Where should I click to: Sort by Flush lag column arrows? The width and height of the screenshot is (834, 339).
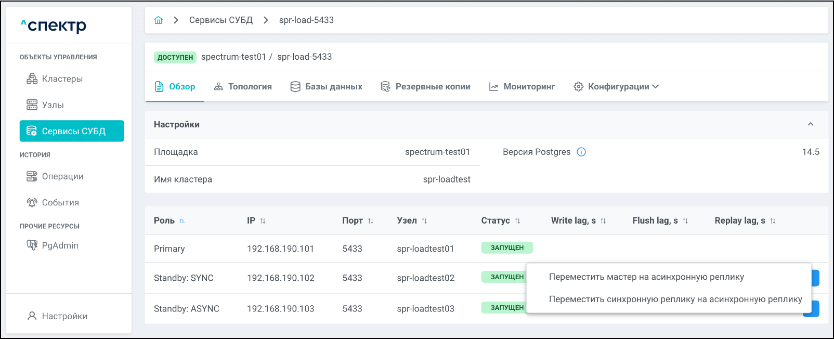pyautogui.click(x=685, y=221)
